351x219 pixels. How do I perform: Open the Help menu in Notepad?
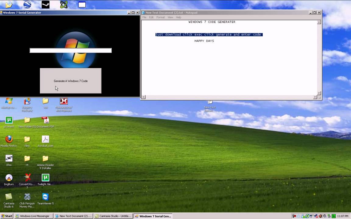click(179, 17)
